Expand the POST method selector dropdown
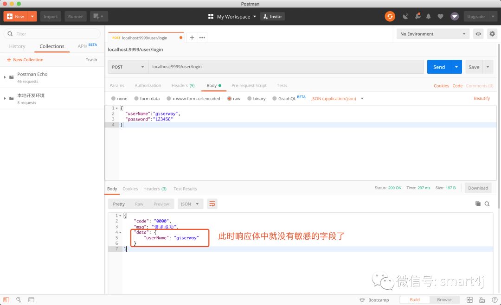The image size is (501, 305). (127, 66)
